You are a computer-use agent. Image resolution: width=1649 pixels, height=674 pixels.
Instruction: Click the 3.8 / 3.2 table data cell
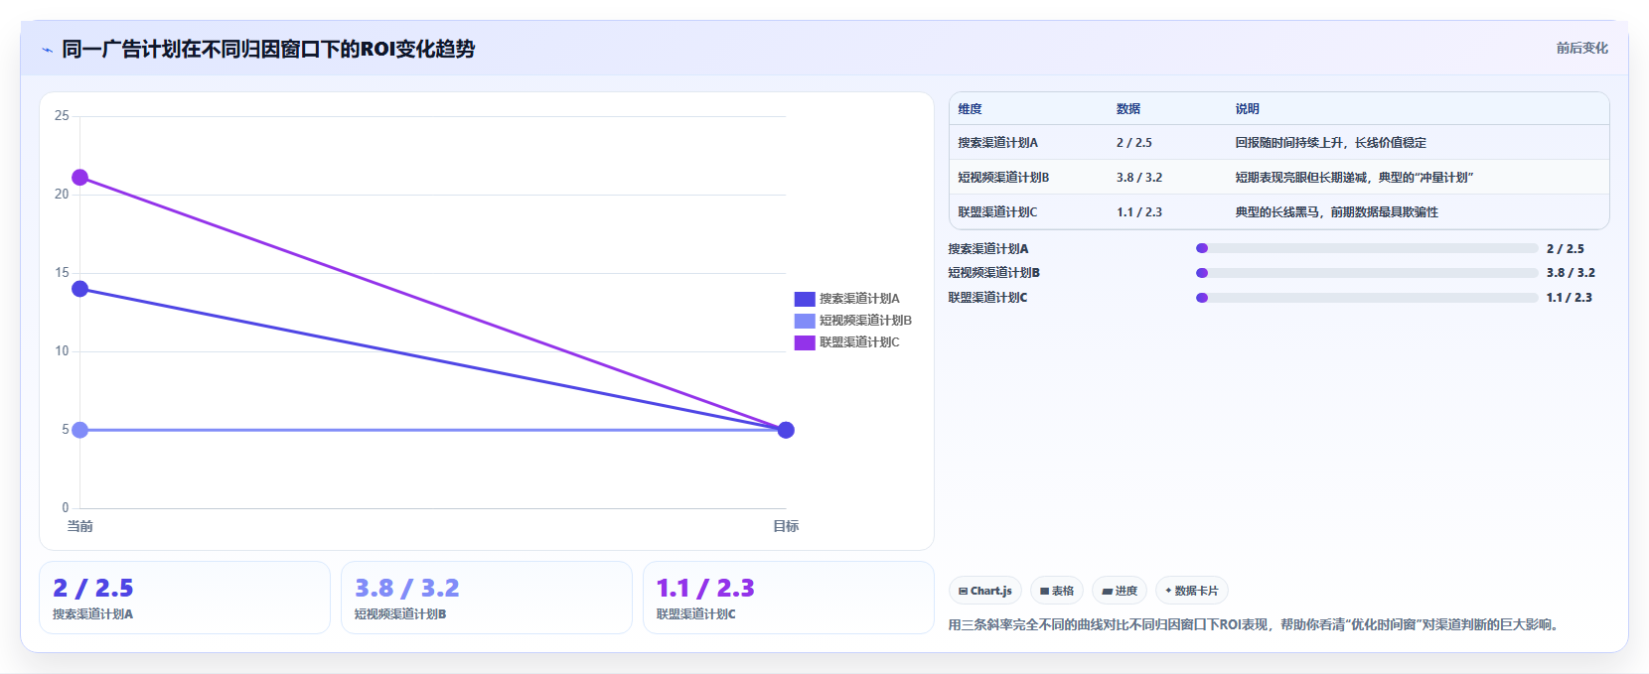(1139, 178)
